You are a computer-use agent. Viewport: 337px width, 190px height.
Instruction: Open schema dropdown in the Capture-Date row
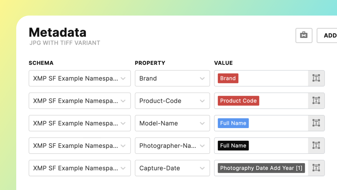[x=80, y=168]
